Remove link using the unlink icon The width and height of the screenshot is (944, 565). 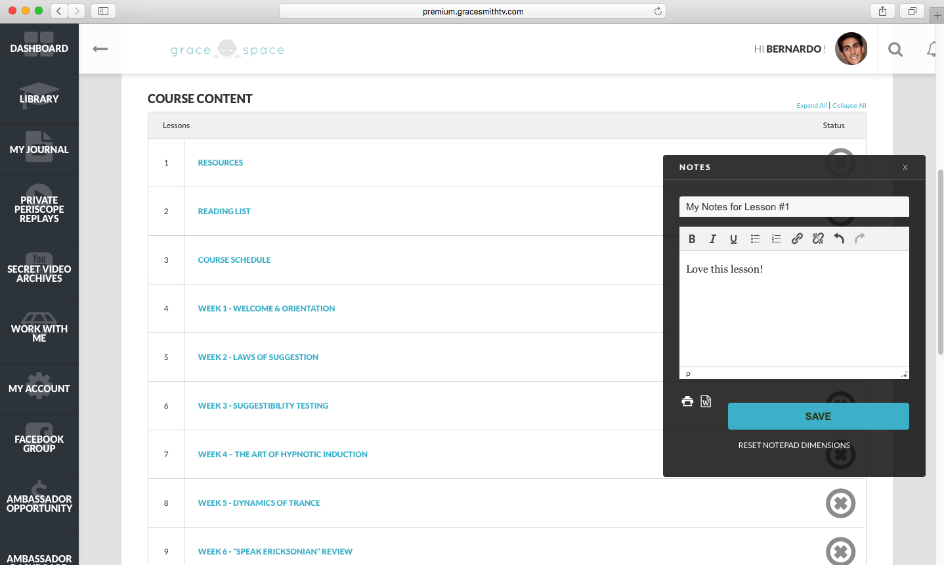coord(818,239)
